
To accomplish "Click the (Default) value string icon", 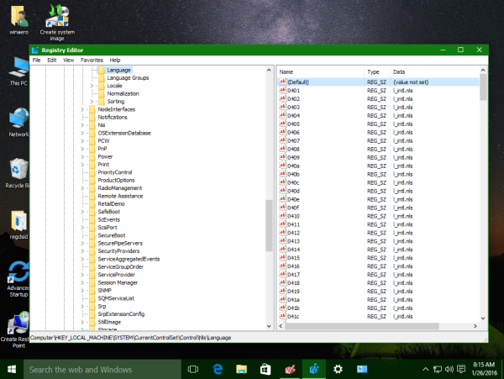I will coord(283,82).
